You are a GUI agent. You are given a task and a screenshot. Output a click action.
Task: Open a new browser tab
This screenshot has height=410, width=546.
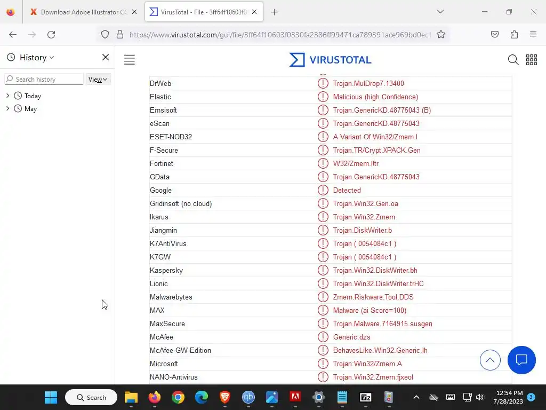[x=275, y=12]
